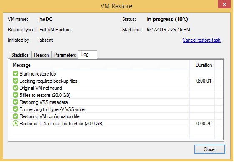Screen dimensions: 234x162
Task: Select the Locking required backup files row
Action: [x=116, y=81]
